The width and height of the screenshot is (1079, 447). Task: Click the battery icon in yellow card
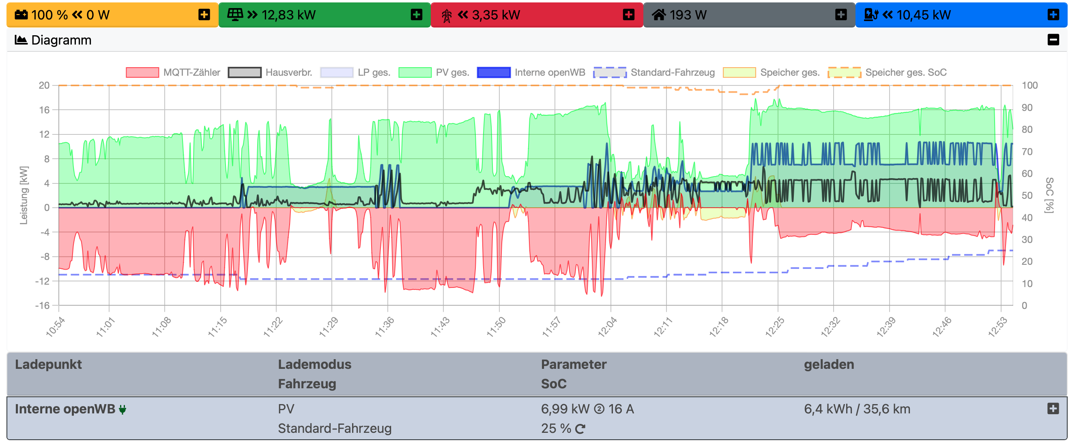(21, 15)
